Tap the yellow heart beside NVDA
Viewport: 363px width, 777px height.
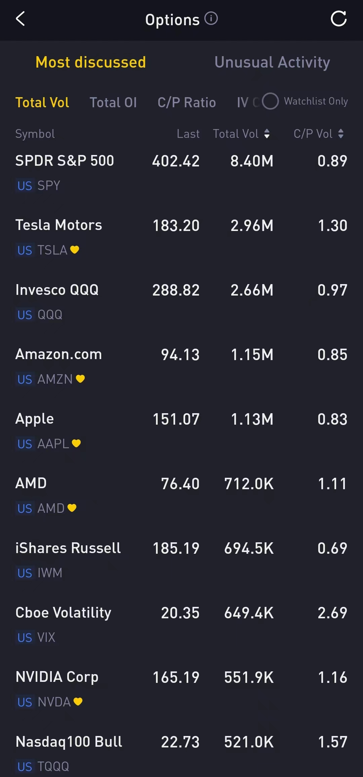click(x=78, y=702)
